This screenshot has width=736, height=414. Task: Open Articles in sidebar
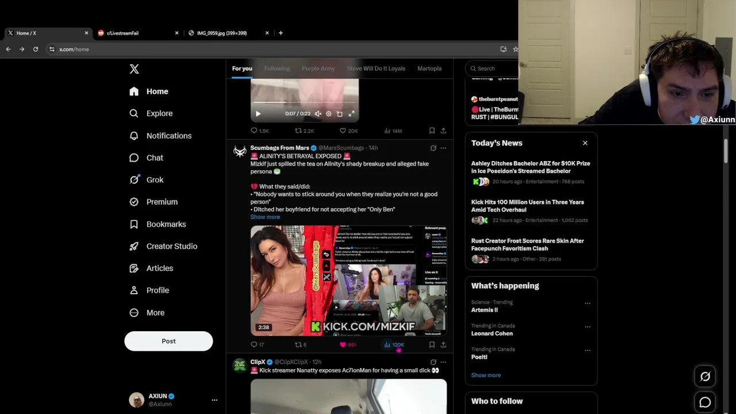pos(151,269)
